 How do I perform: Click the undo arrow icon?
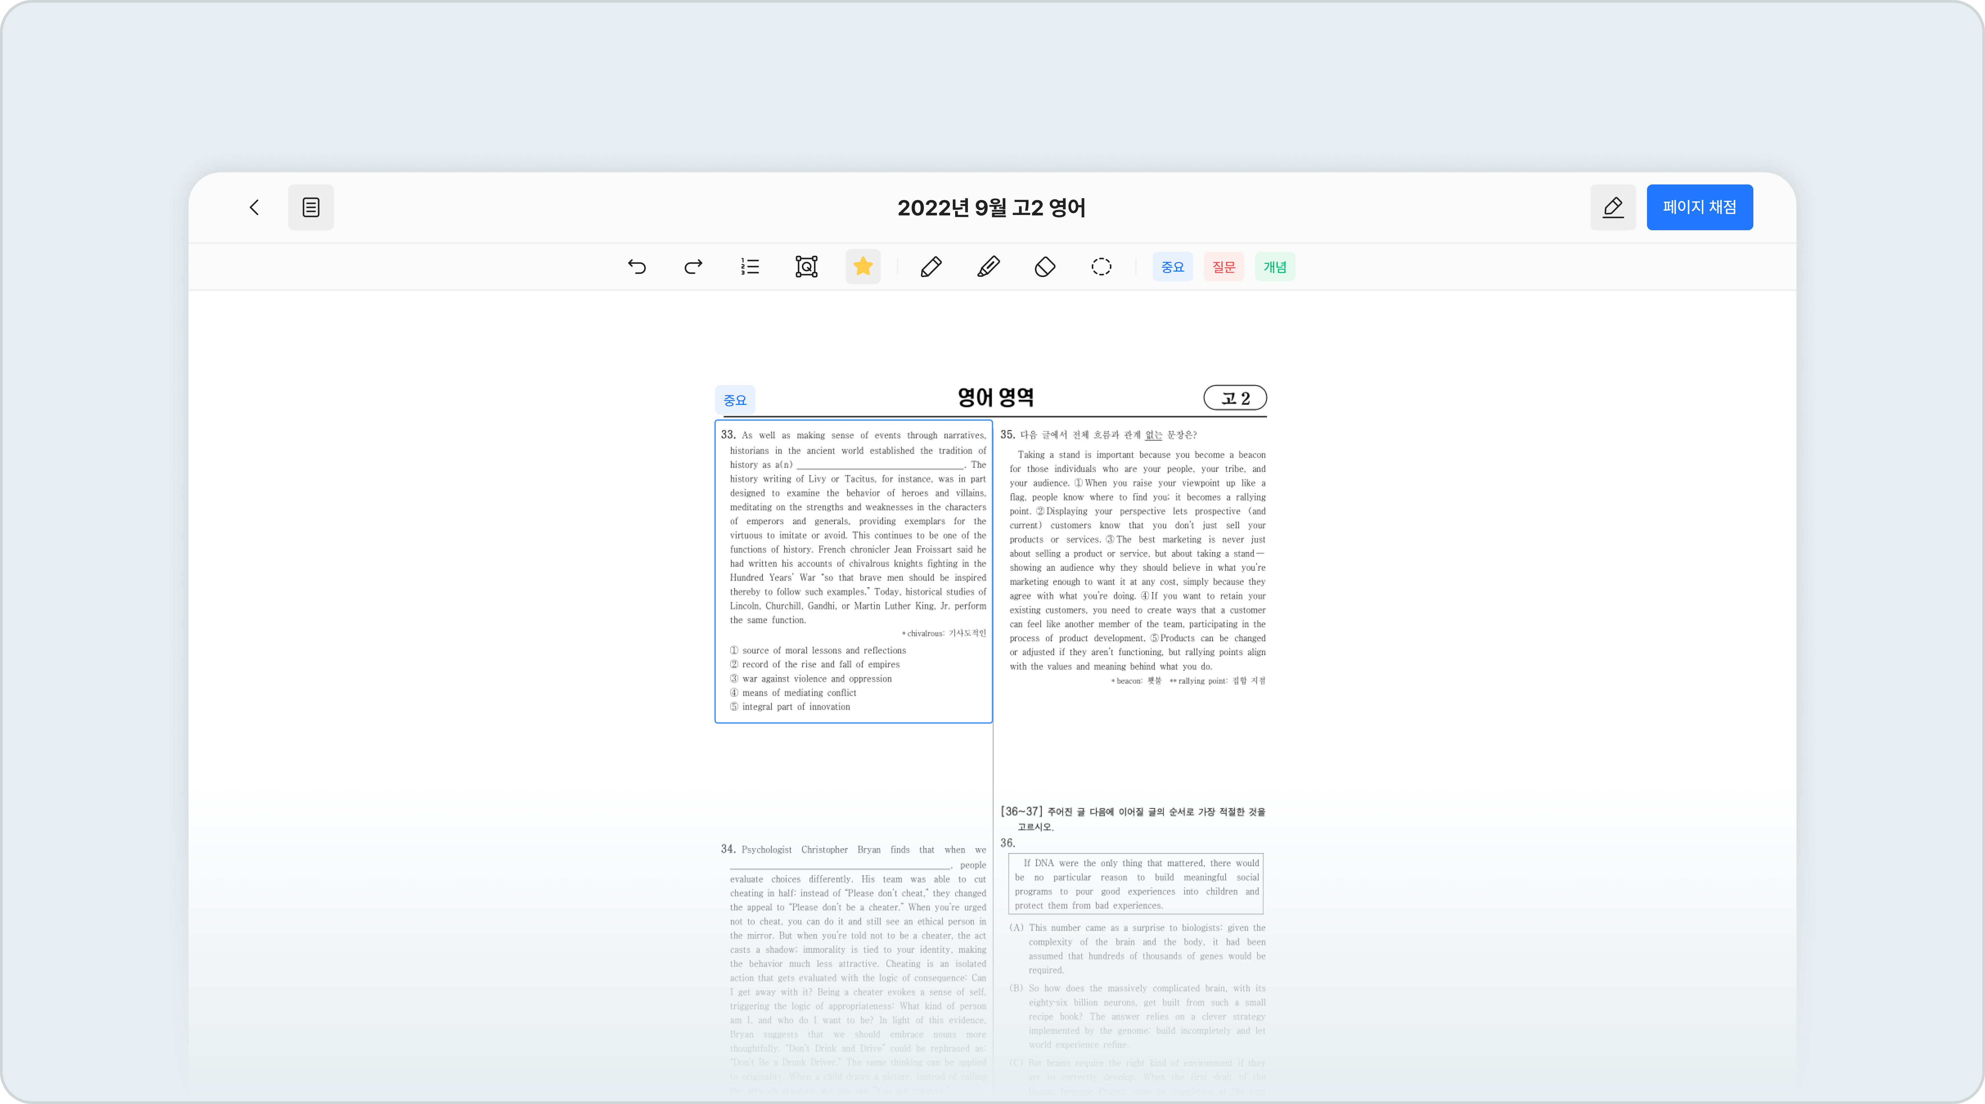637,267
